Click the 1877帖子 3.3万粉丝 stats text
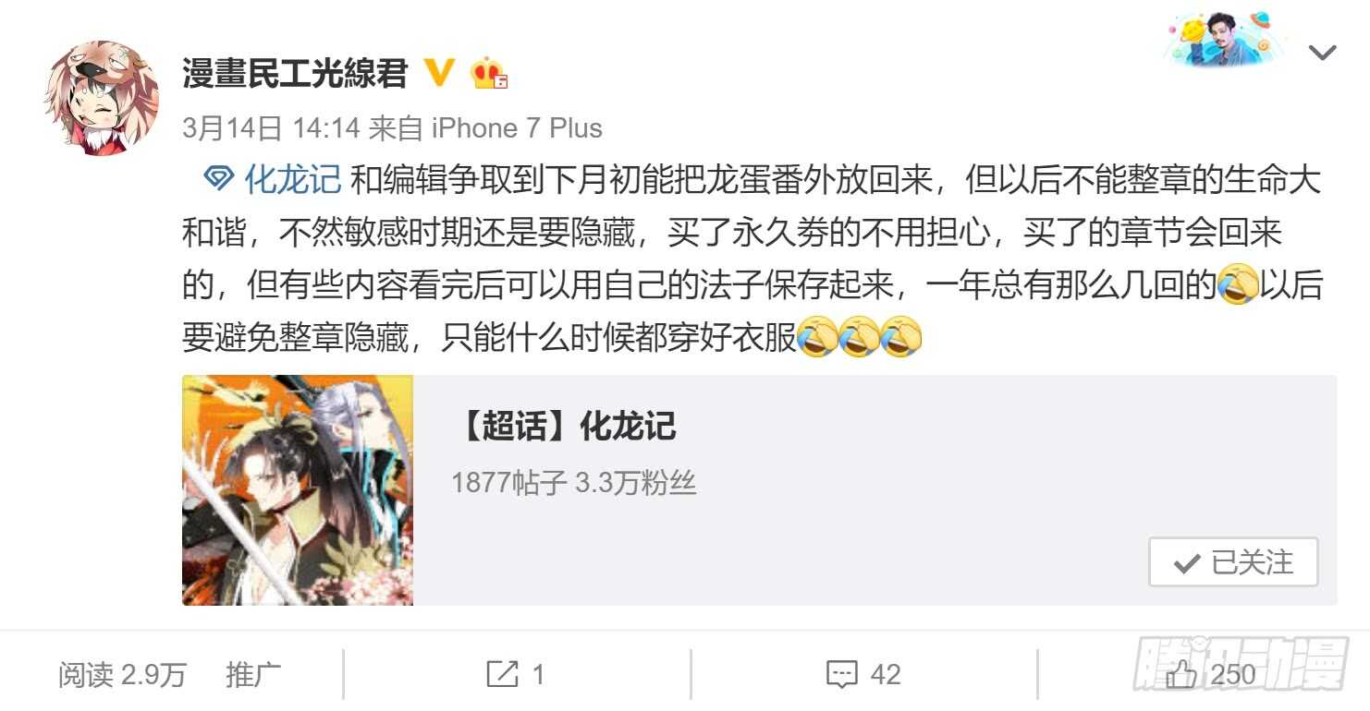 (x=573, y=483)
